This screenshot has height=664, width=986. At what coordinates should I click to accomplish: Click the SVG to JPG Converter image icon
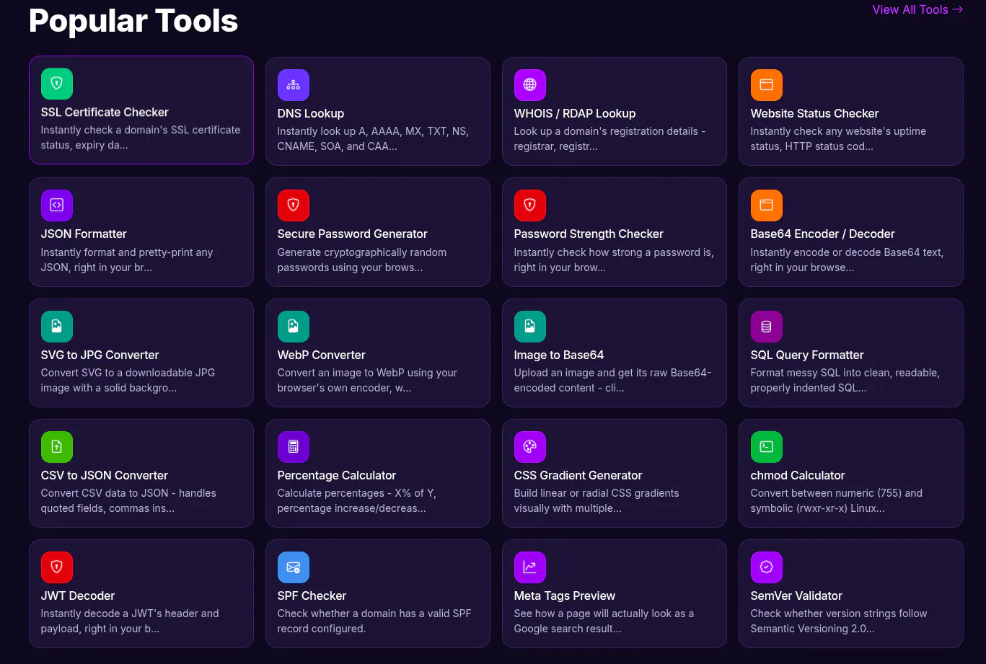[x=57, y=327]
